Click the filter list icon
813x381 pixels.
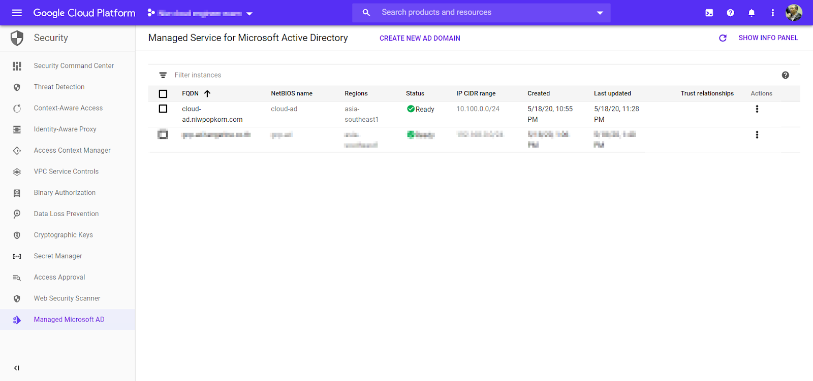(163, 75)
